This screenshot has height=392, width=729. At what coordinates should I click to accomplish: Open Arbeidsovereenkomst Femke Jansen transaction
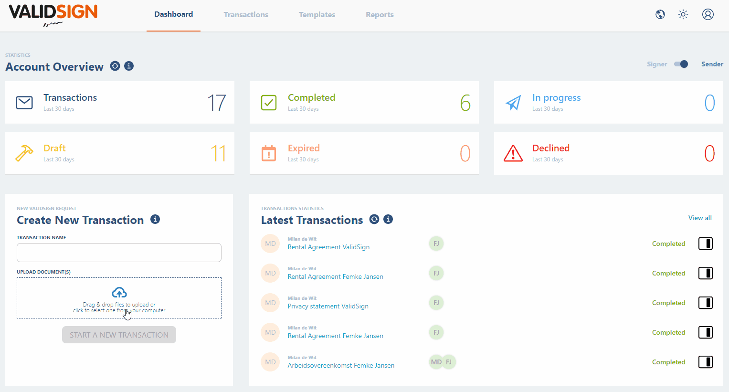(x=341, y=365)
